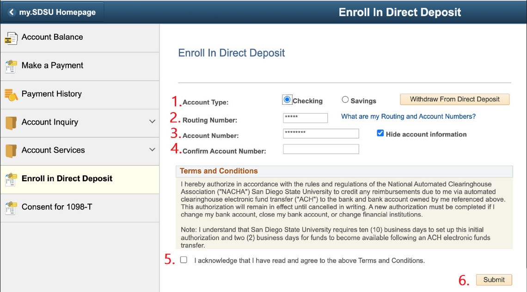Uncheck Hide account information

tap(380, 133)
